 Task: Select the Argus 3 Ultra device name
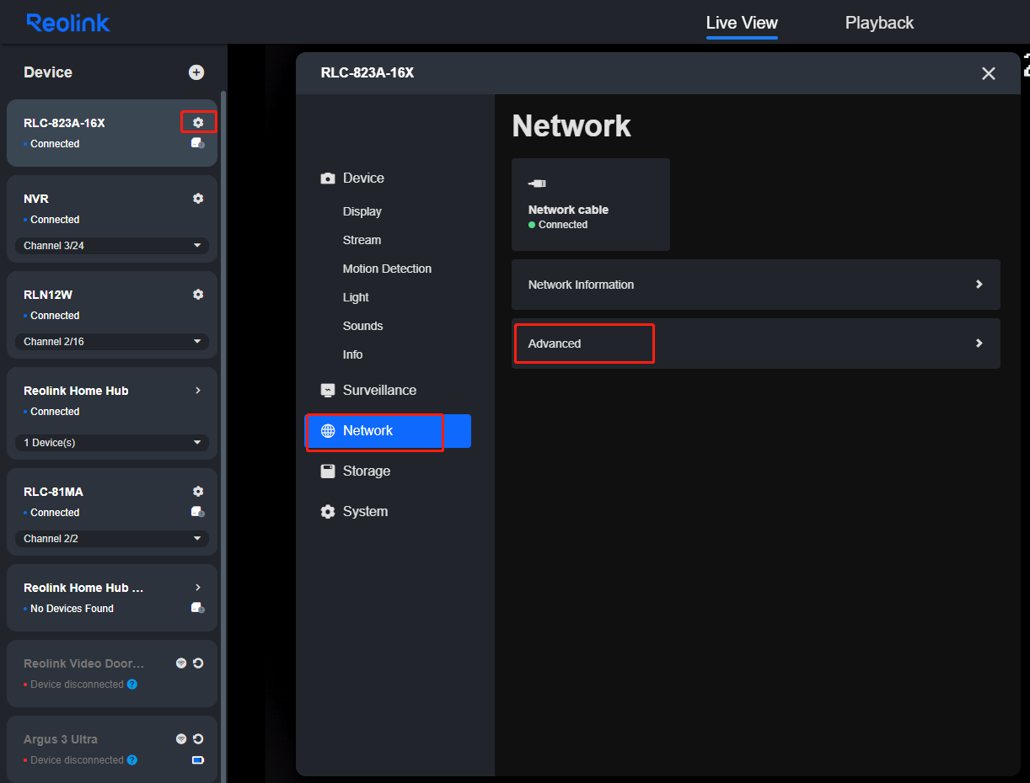coord(61,739)
